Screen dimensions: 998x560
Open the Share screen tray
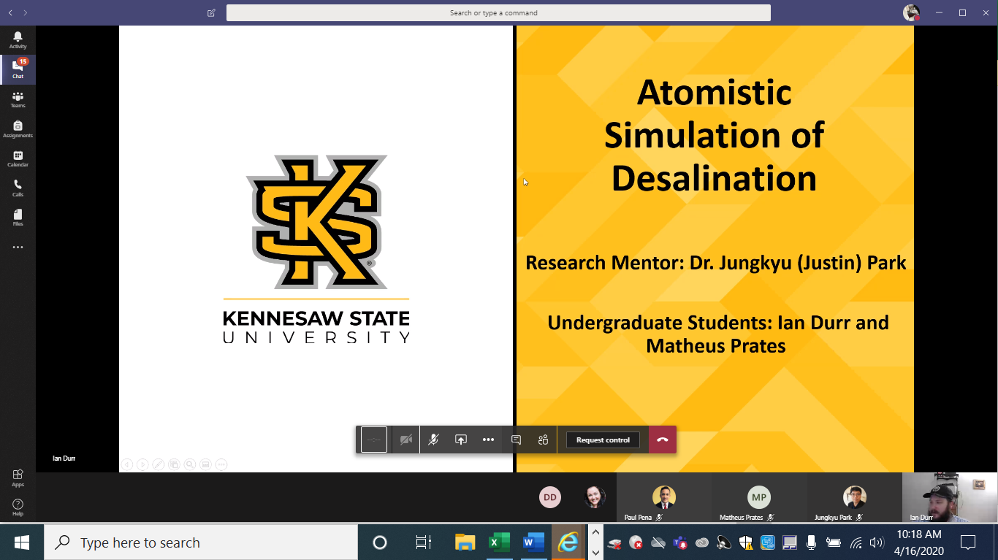tap(461, 440)
